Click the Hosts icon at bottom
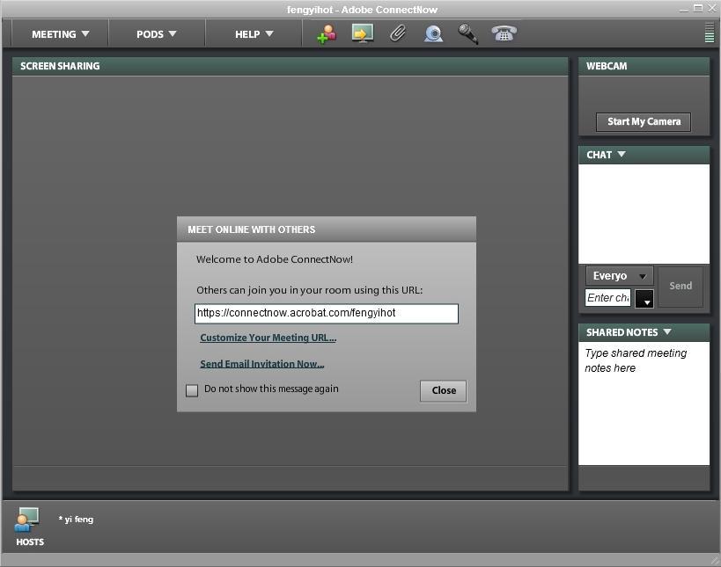 [x=27, y=520]
